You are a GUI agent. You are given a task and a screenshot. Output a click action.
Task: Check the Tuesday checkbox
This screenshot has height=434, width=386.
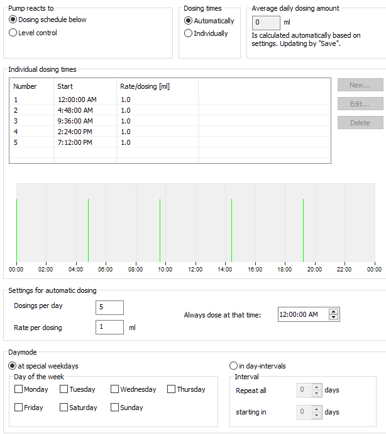tap(64, 389)
